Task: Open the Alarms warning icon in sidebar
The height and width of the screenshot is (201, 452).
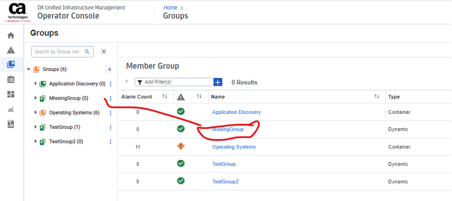Action: pyautogui.click(x=11, y=50)
